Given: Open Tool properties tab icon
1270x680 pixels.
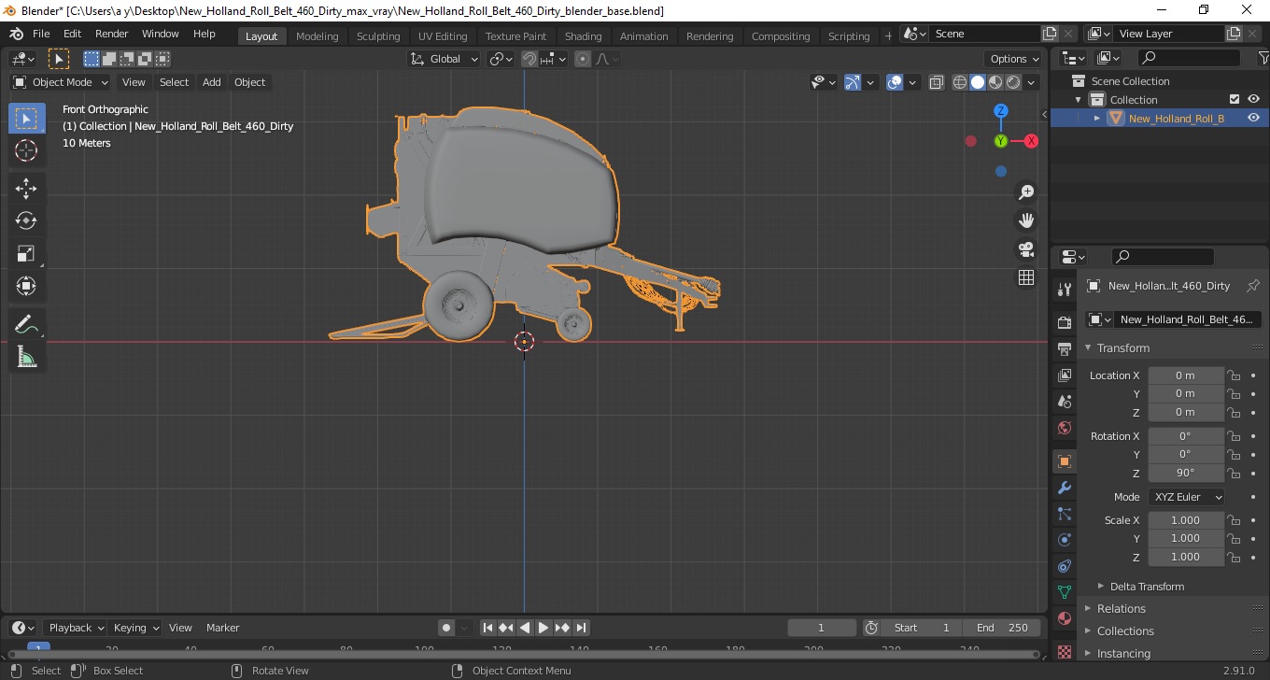Looking at the screenshot, I should pyautogui.click(x=1064, y=289).
